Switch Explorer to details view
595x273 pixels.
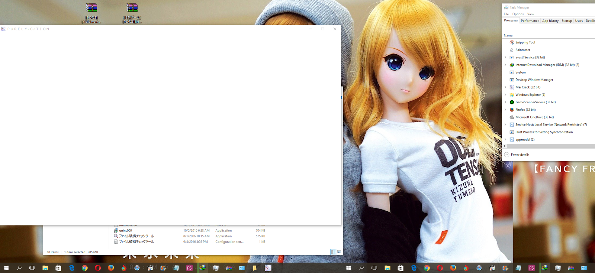pyautogui.click(x=333, y=252)
